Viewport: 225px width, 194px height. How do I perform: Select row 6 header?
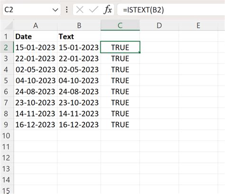[6, 91]
